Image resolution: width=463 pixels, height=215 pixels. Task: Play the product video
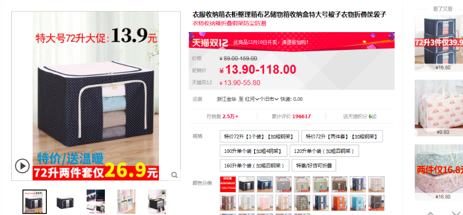(22, 166)
